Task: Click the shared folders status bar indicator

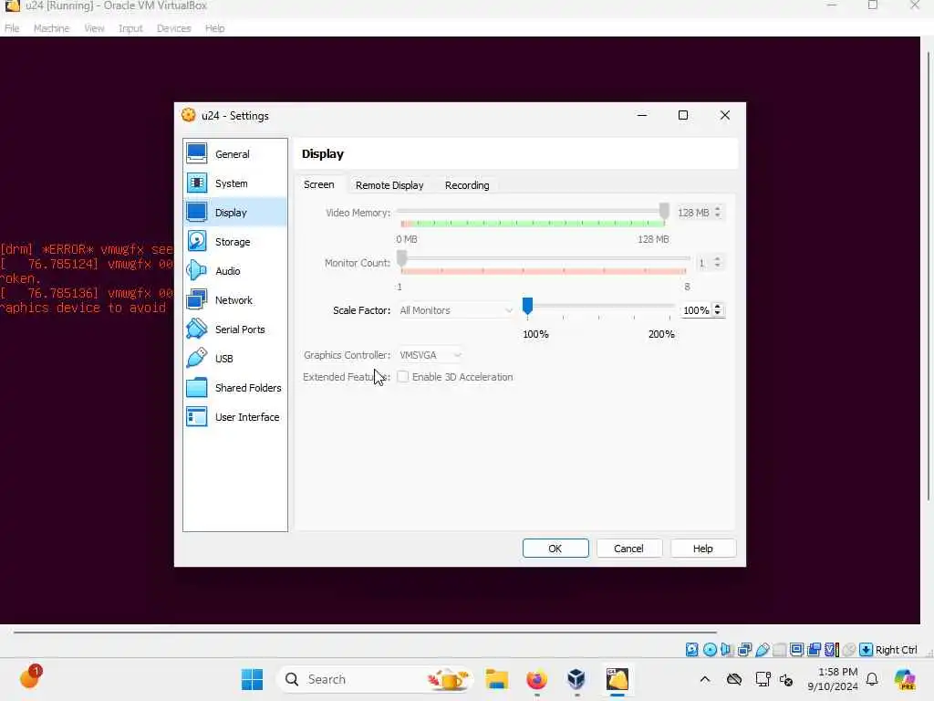Action: tap(779, 650)
